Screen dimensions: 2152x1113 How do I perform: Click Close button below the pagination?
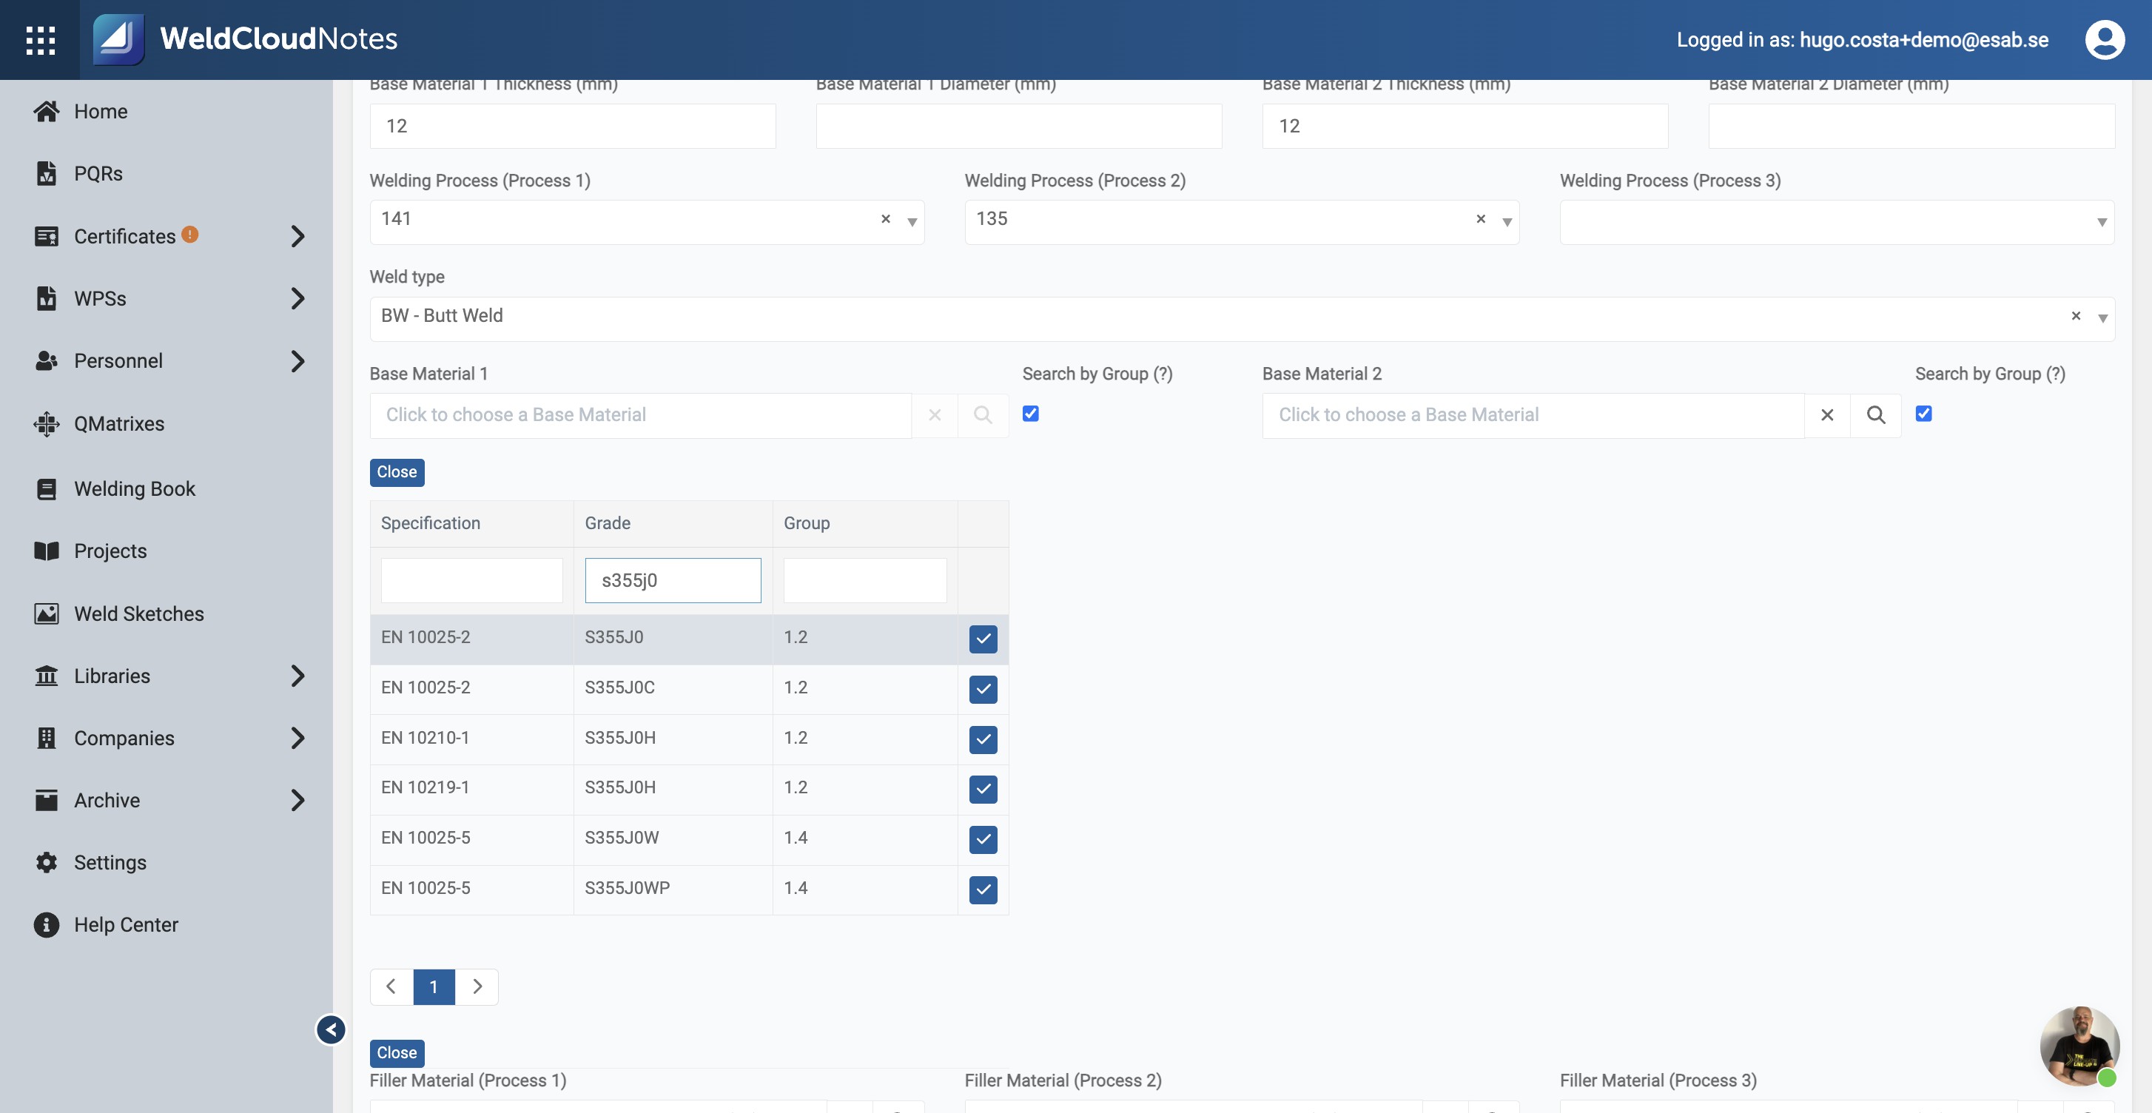[397, 1053]
